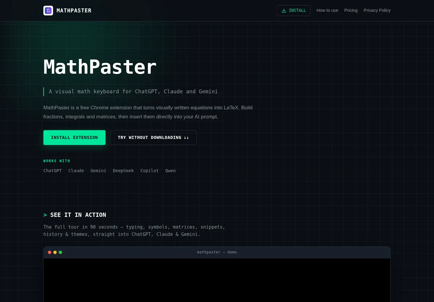Click the 'Copilot' text under Works With
Screen dimensions: 434x302
149,171
